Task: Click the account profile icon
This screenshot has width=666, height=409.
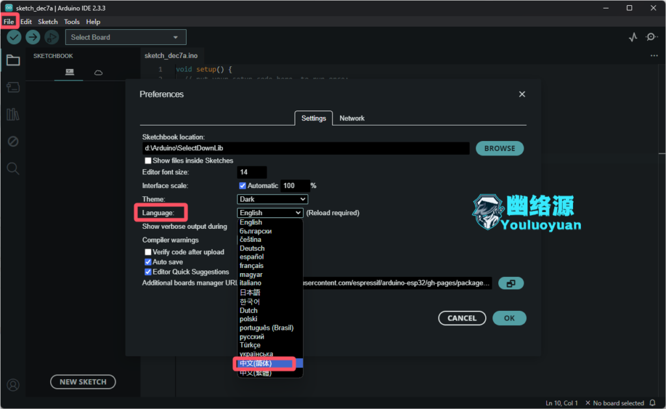Action: pyautogui.click(x=13, y=385)
